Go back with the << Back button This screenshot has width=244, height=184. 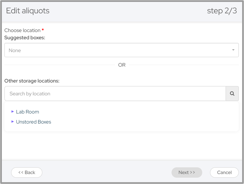(27, 172)
